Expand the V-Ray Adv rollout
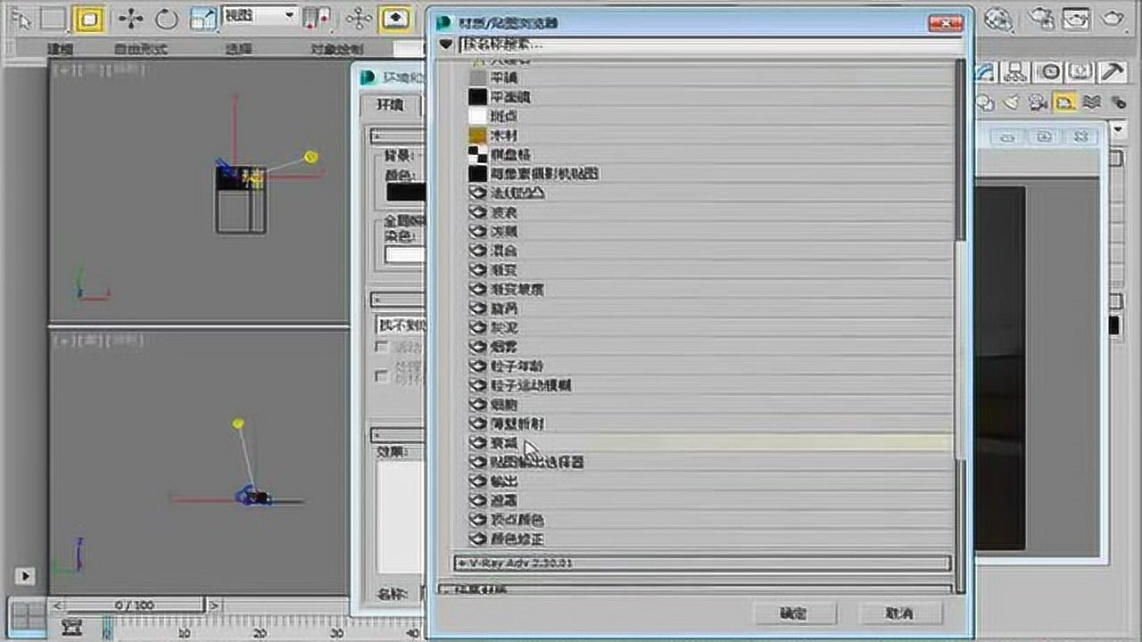 (702, 564)
